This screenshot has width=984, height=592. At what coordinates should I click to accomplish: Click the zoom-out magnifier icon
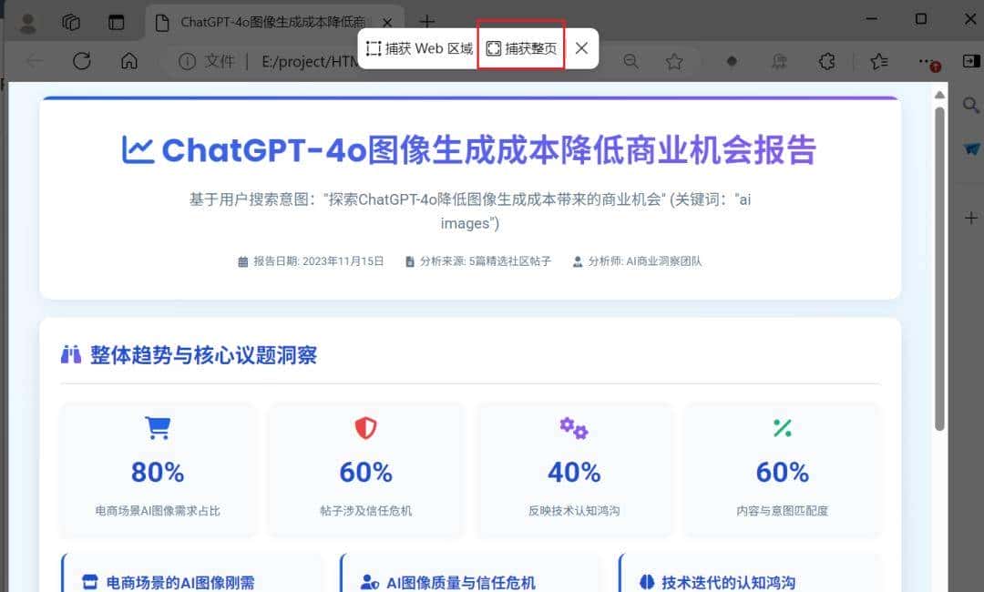630,61
